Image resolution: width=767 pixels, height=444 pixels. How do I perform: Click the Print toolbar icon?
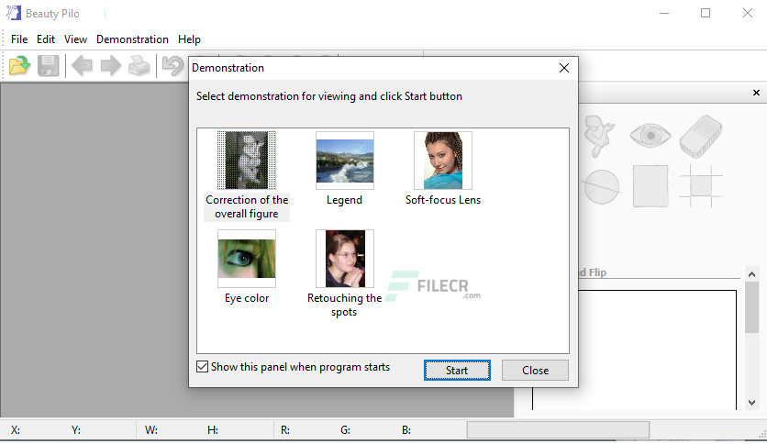click(x=139, y=65)
